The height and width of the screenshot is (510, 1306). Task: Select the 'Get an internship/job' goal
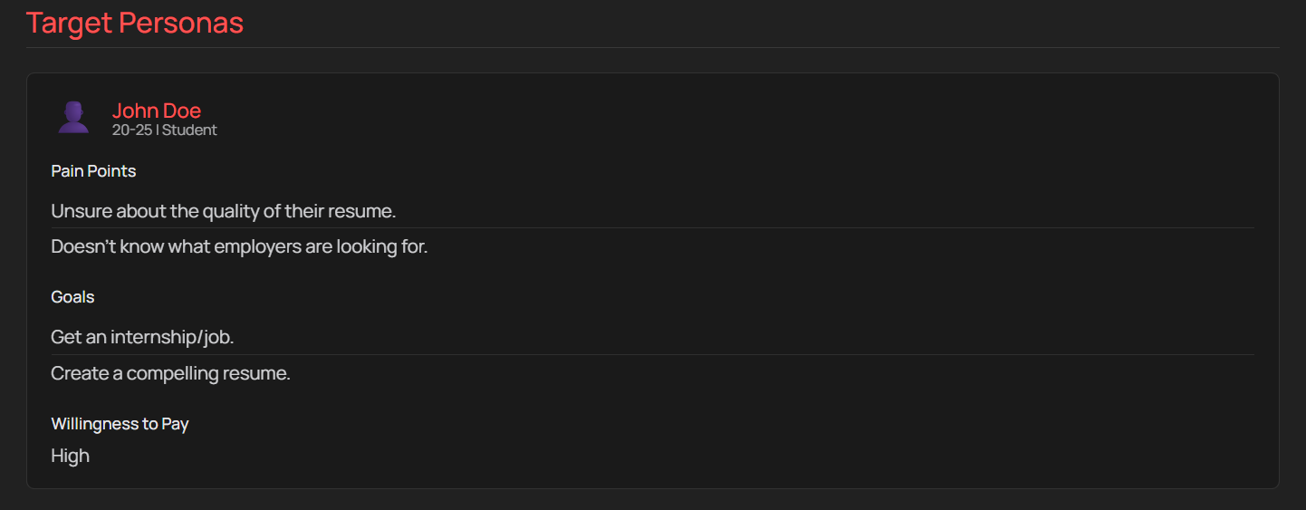[x=142, y=337]
